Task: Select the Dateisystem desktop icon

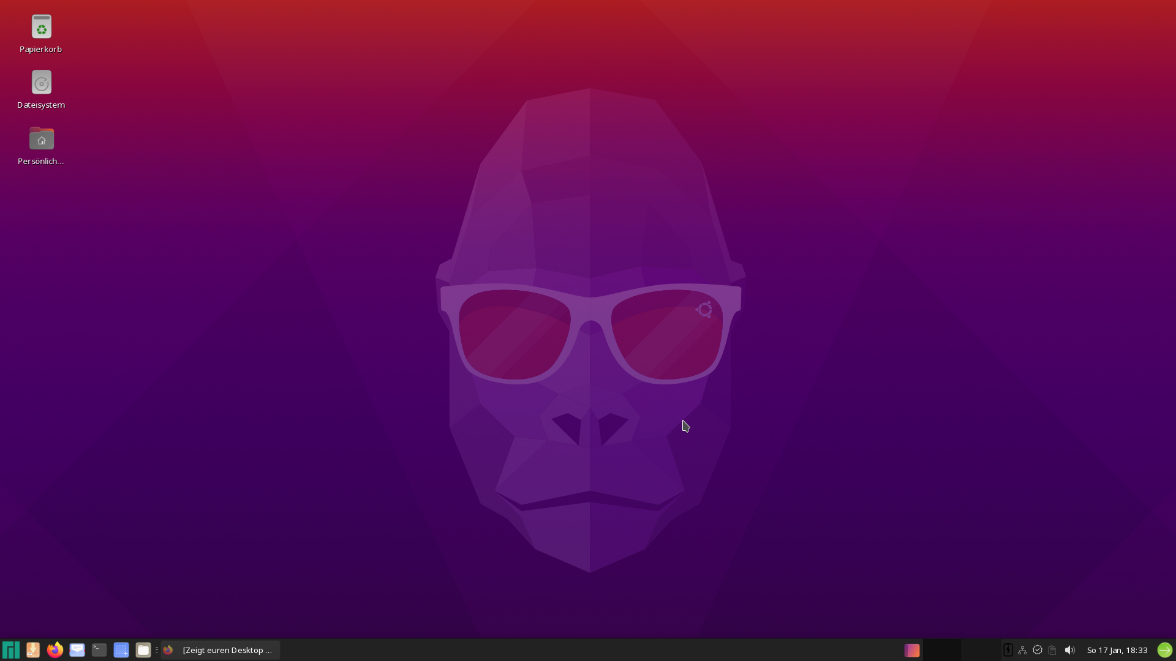Action: (x=41, y=83)
